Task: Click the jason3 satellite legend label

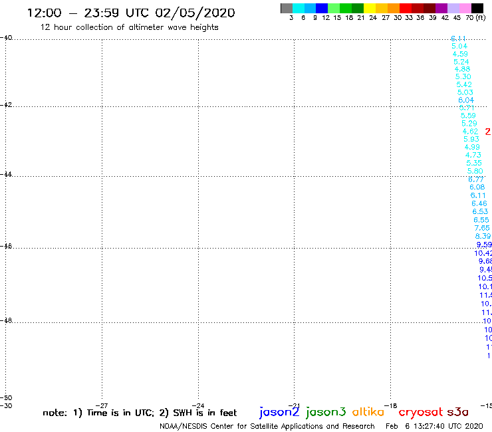Action: point(326,412)
